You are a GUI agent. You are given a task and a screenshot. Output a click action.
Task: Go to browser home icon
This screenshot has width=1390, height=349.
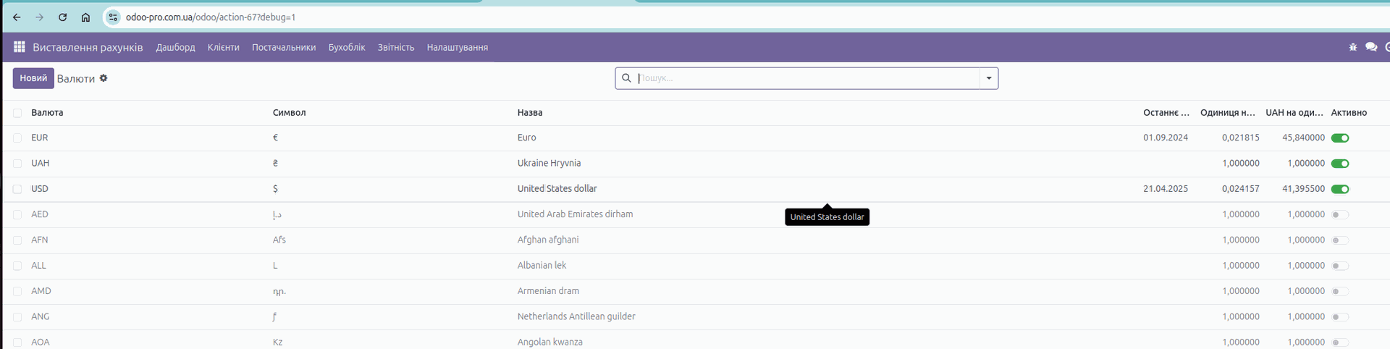85,17
